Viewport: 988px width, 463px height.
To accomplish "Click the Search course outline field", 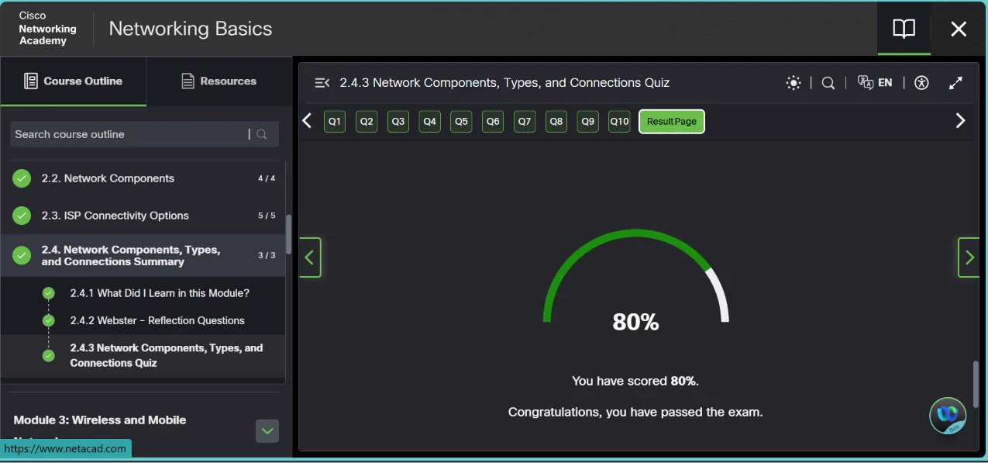I will pos(145,134).
